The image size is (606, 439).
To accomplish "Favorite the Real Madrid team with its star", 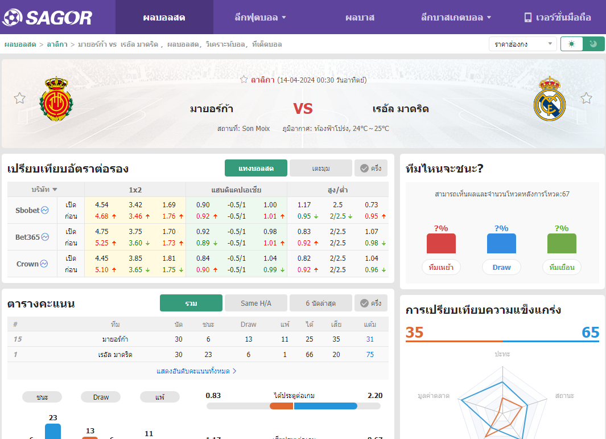I will tap(586, 99).
